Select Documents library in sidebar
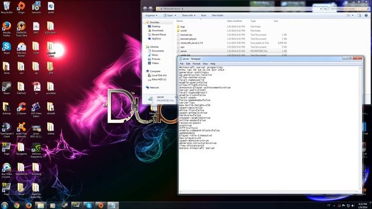Screen dimensions: 372x209 158,51
